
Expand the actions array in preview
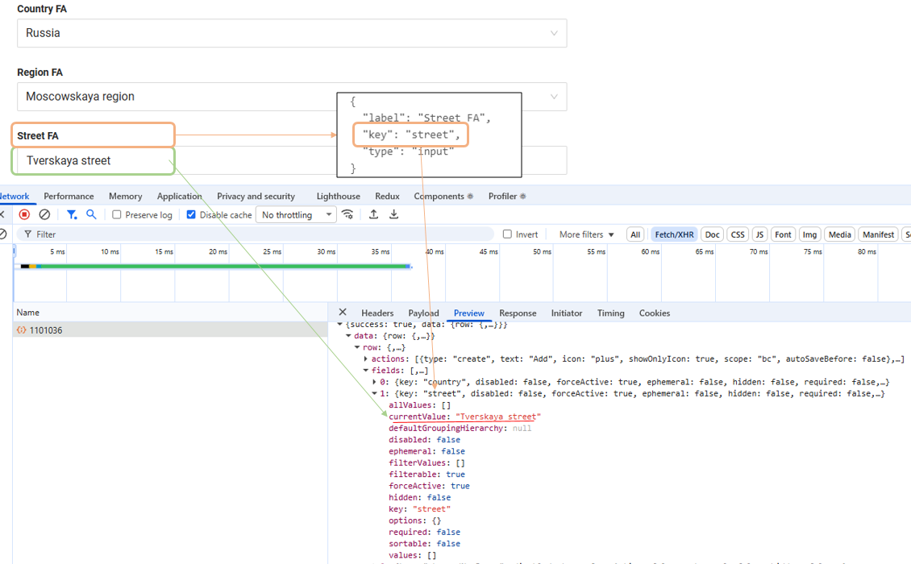pos(366,359)
